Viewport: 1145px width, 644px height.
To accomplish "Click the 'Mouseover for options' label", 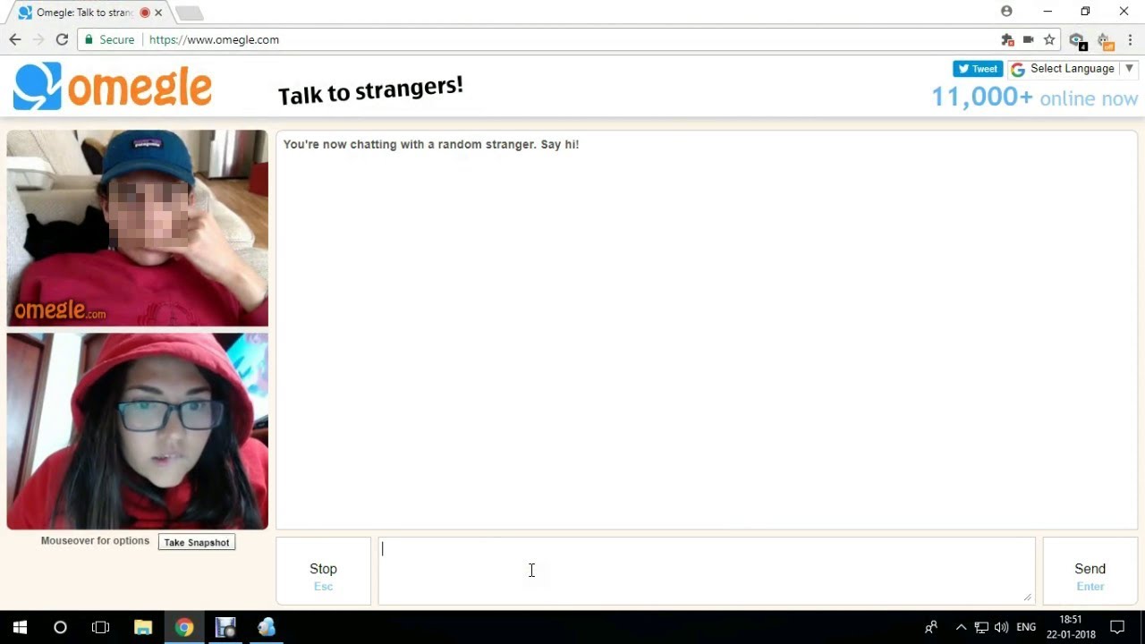I will (95, 540).
